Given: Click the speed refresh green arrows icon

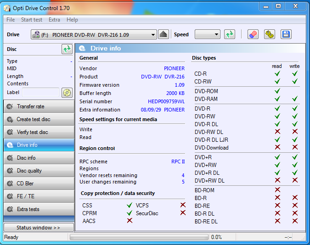Looking at the screenshot, I should coord(230,34).
